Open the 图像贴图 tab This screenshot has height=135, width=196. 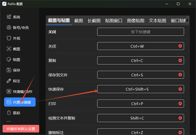click(136, 21)
